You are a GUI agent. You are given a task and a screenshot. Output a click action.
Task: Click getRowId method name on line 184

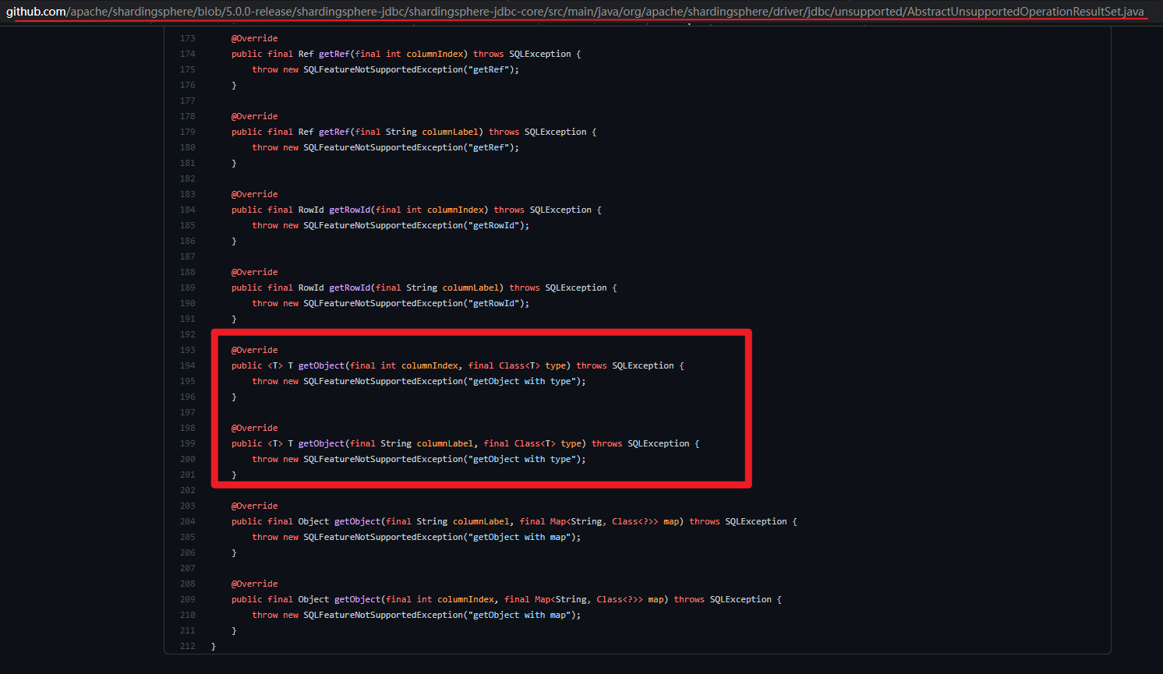(350, 210)
